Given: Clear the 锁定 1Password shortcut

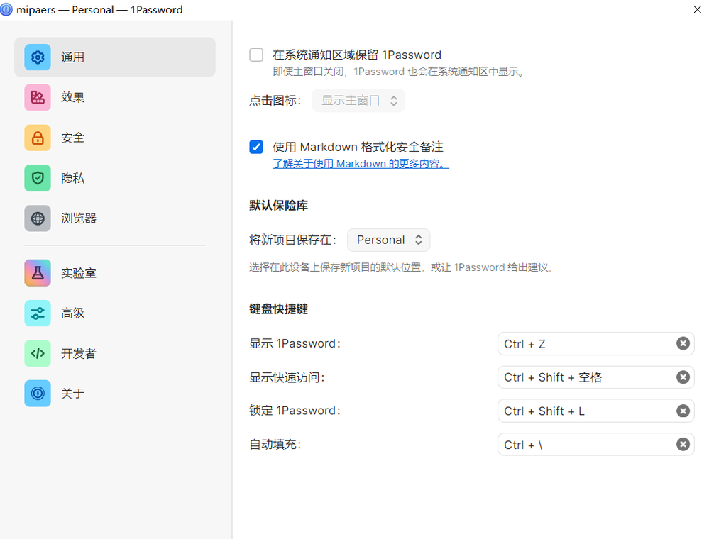Looking at the screenshot, I should pyautogui.click(x=683, y=411).
